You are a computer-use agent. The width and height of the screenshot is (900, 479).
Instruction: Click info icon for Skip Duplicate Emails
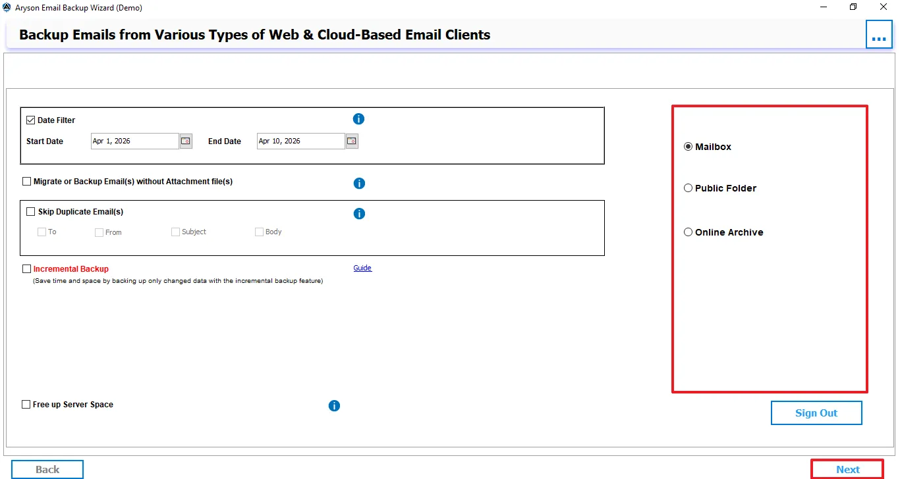(x=359, y=214)
